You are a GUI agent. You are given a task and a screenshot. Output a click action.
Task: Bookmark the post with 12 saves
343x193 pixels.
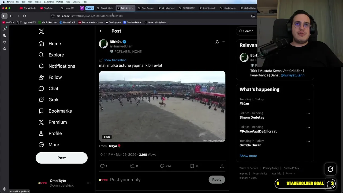click(x=192, y=166)
